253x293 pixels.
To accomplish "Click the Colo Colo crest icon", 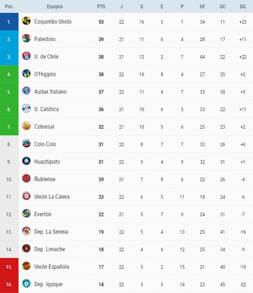I will (x=26, y=144).
